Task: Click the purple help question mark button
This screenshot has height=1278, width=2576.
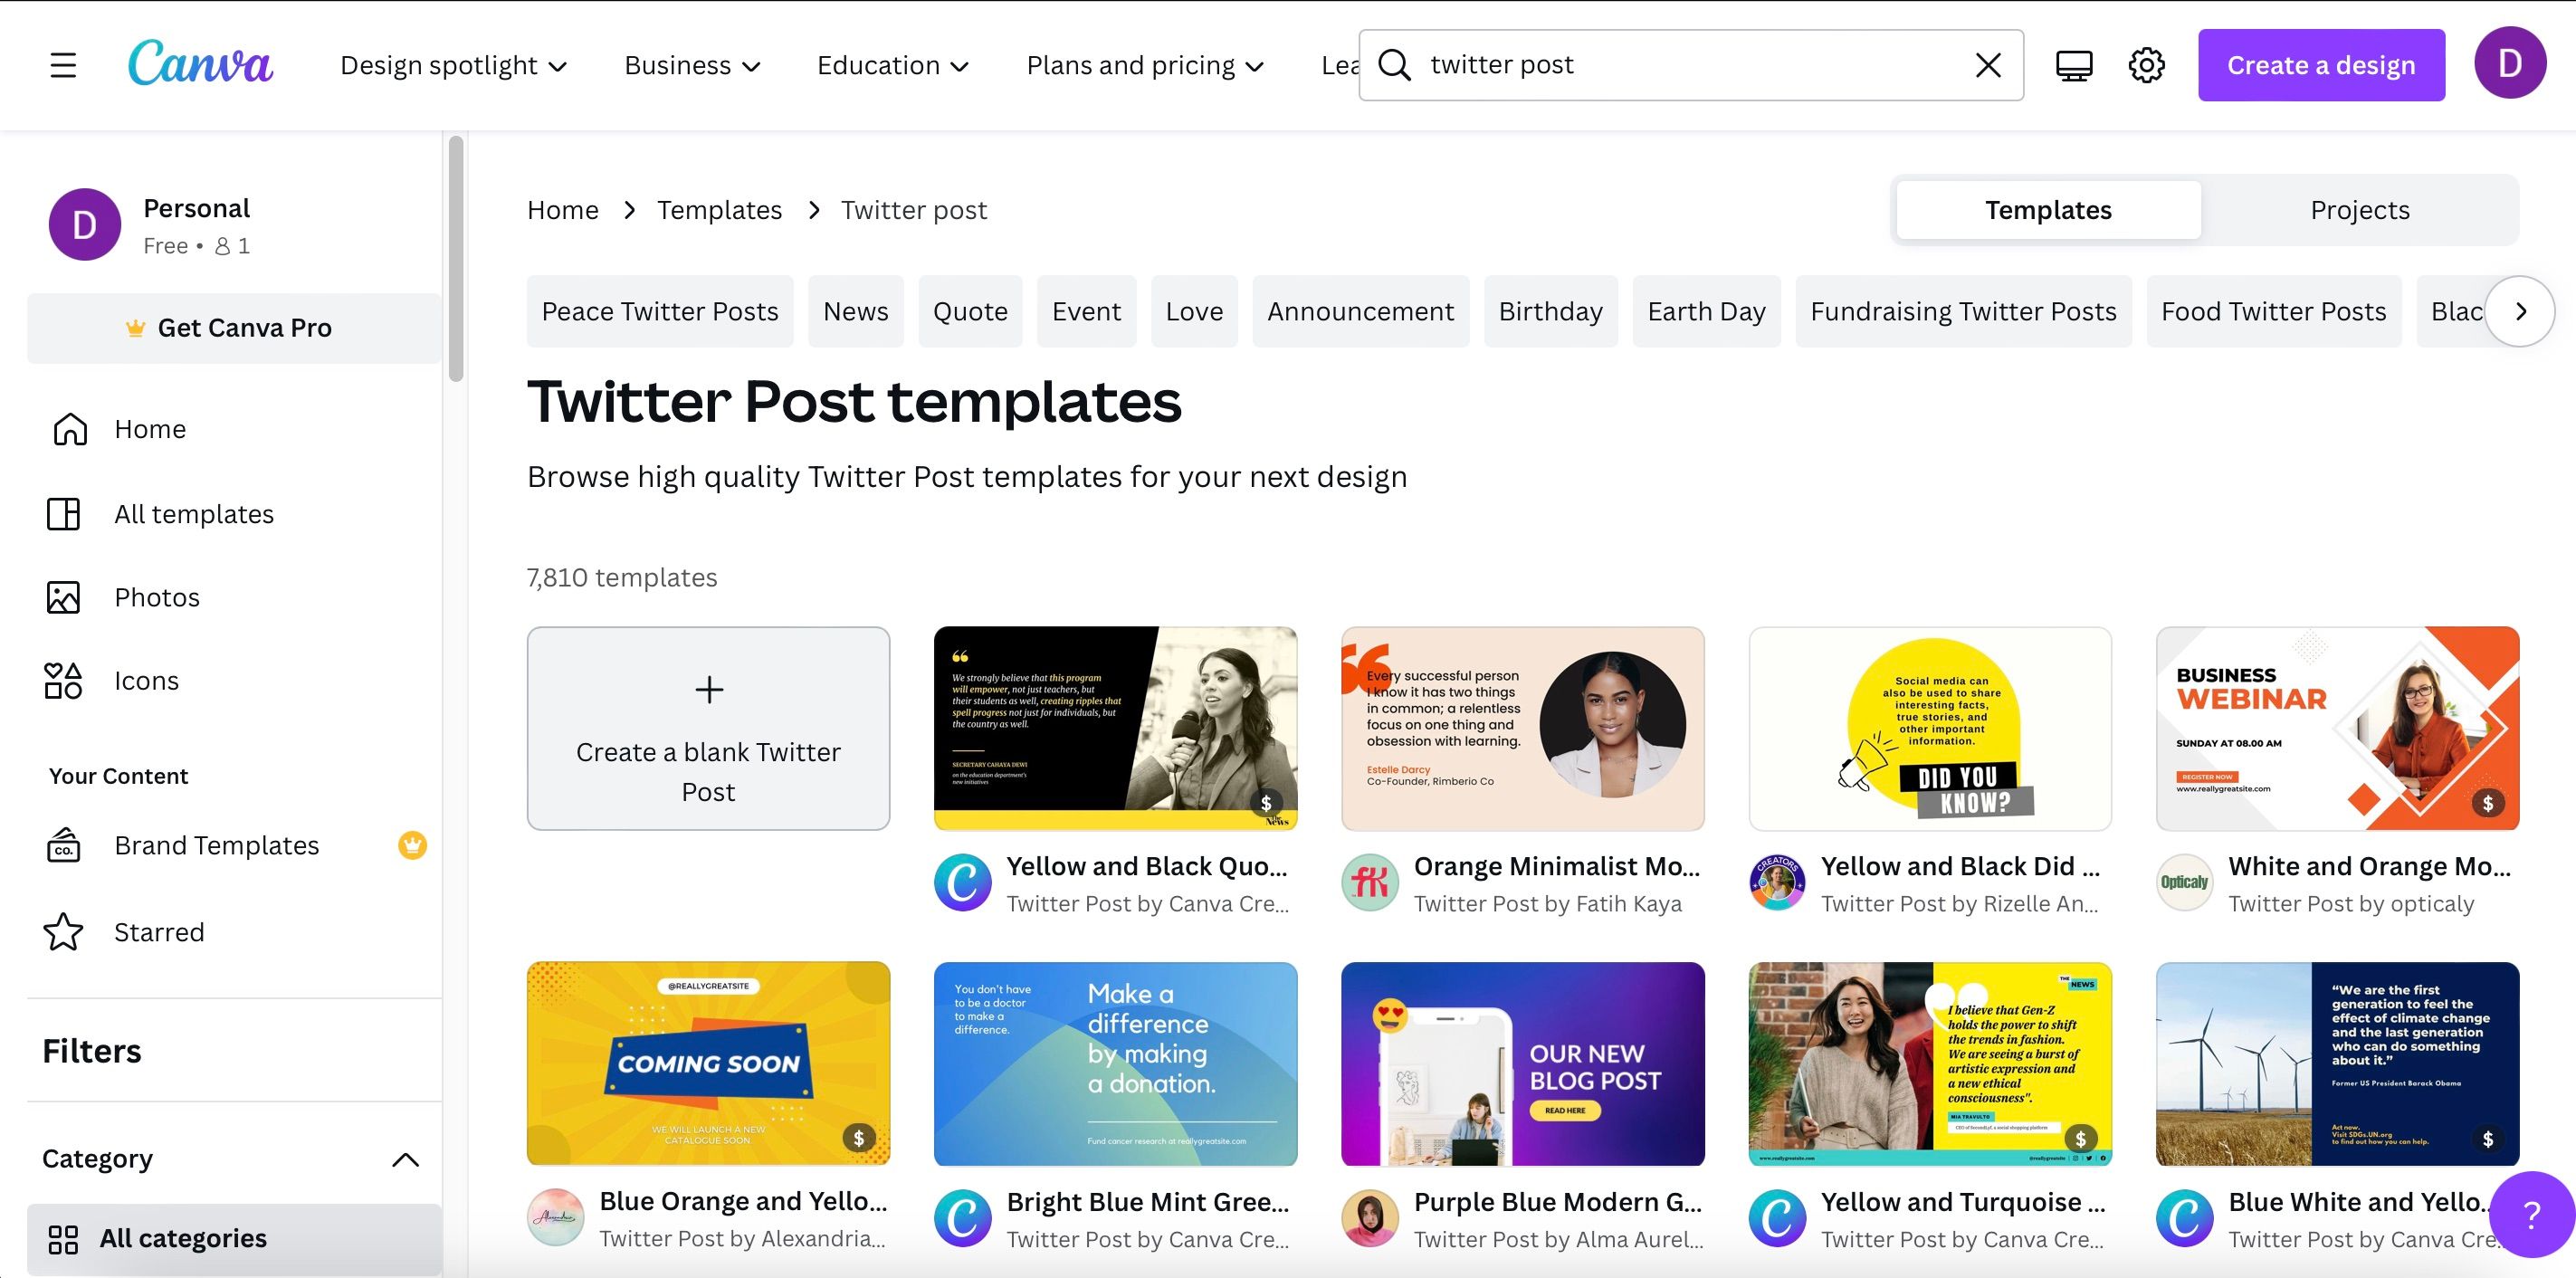Action: (x=2531, y=1215)
